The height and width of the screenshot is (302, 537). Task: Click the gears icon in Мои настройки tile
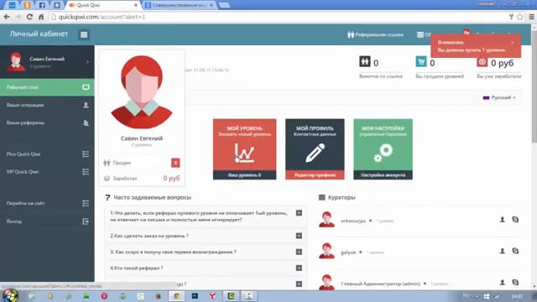click(x=383, y=153)
